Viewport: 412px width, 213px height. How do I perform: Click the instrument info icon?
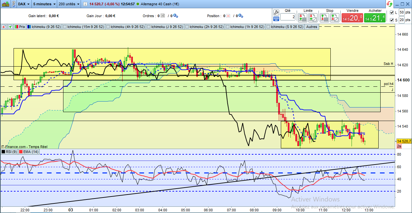coord(85,4)
